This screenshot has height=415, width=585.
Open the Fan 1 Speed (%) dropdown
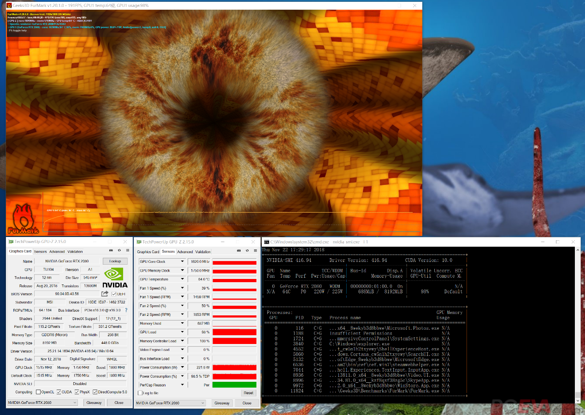183,288
